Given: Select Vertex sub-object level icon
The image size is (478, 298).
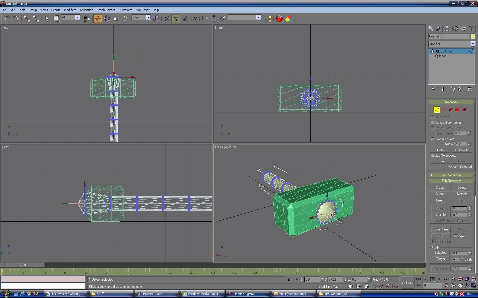Looking at the screenshot, I should (x=436, y=110).
